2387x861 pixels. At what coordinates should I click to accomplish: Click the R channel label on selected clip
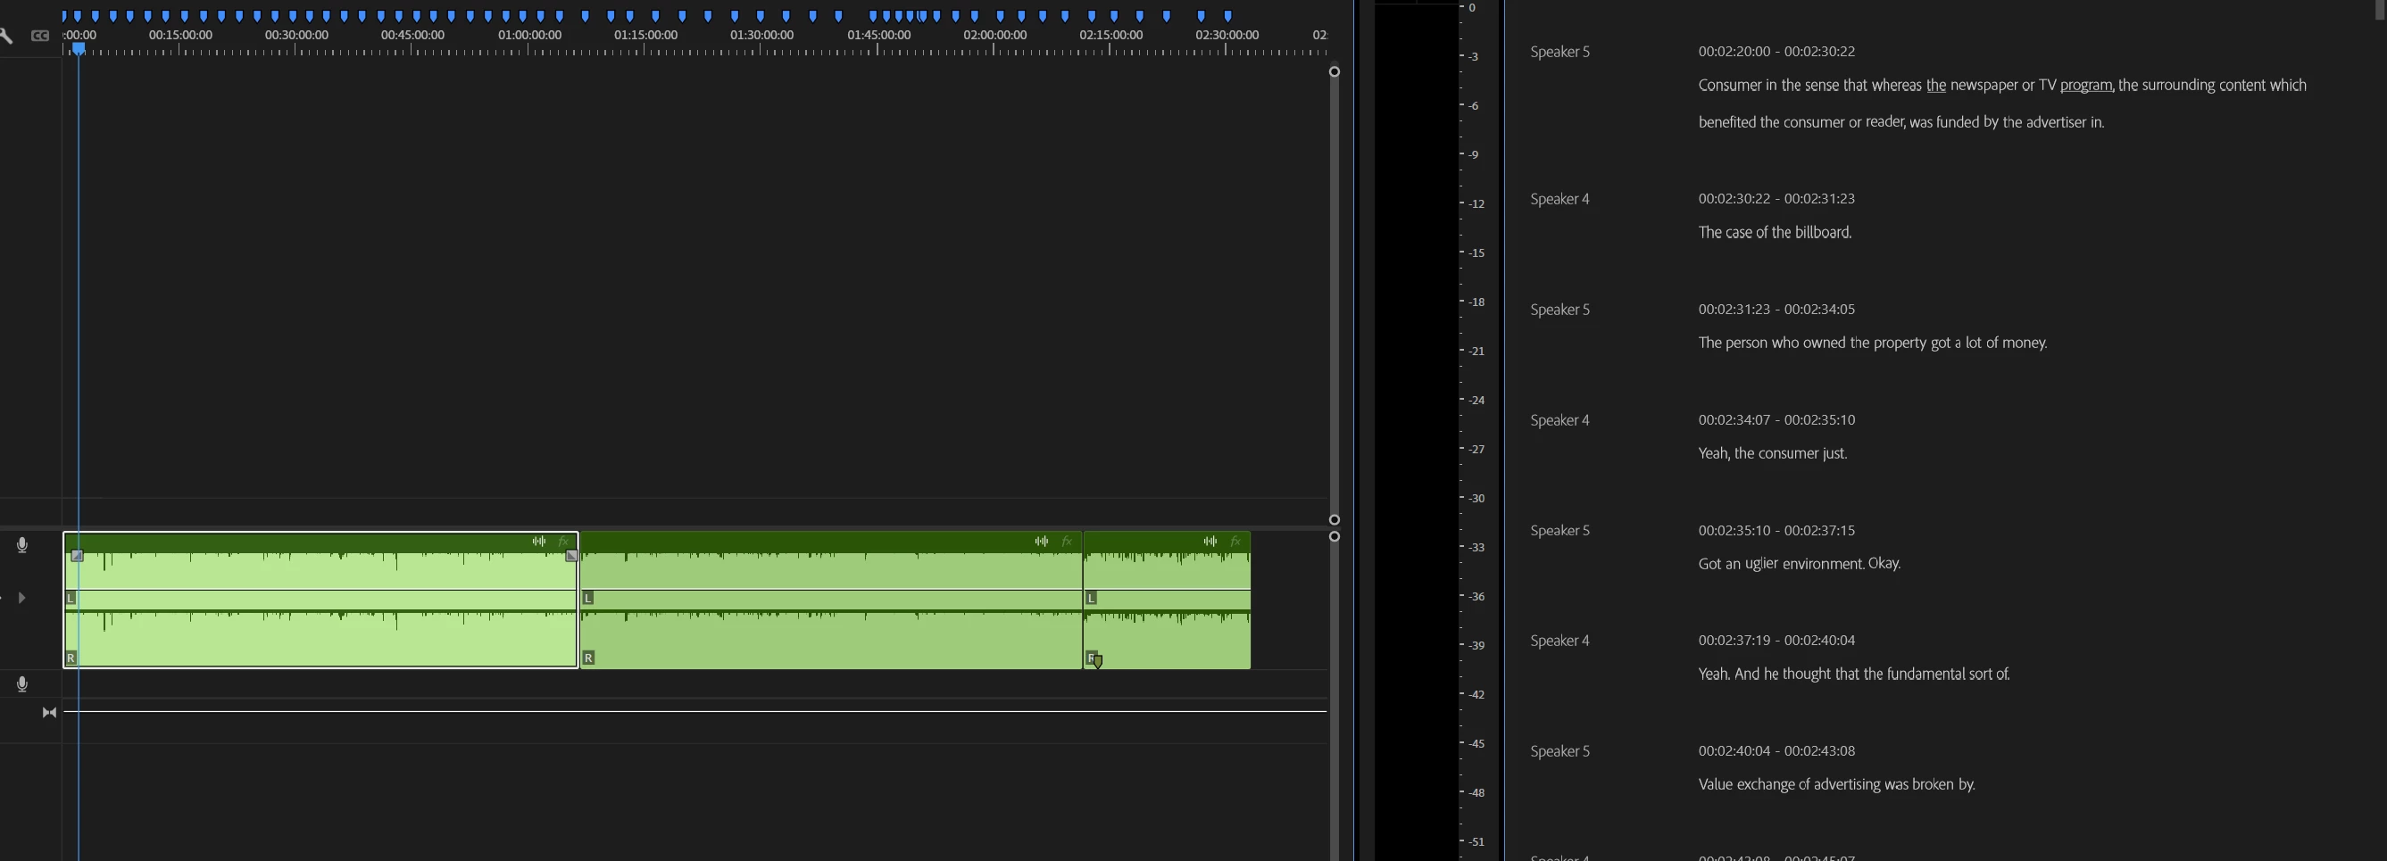coord(71,658)
